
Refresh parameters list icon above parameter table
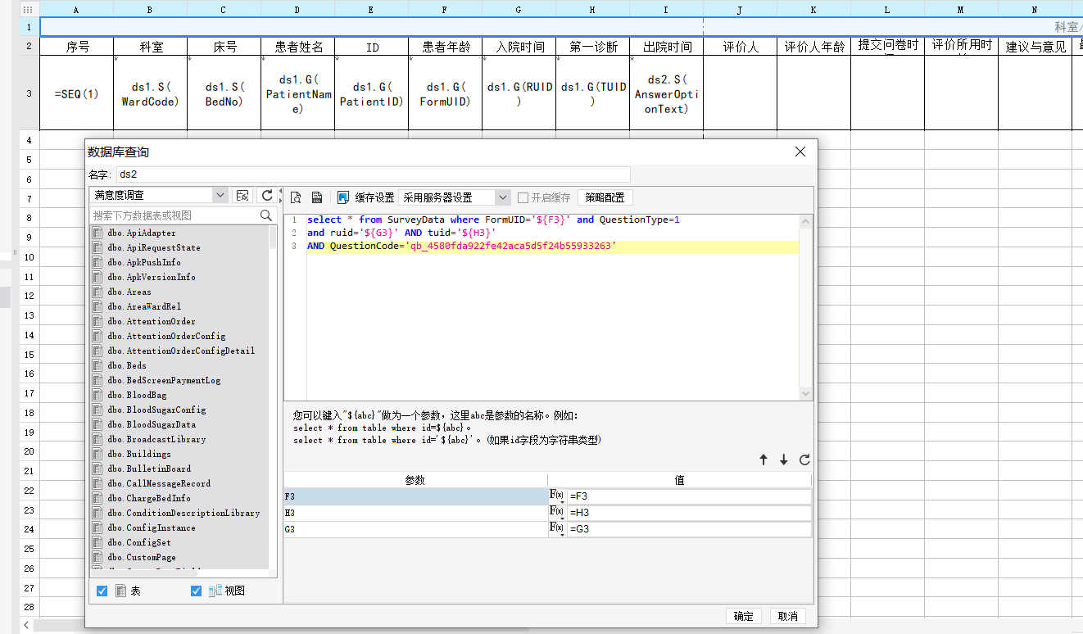804,460
